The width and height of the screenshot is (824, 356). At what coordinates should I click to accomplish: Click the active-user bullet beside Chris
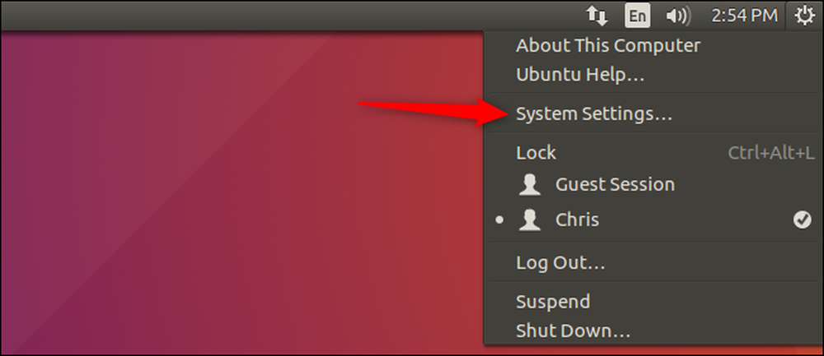[500, 220]
